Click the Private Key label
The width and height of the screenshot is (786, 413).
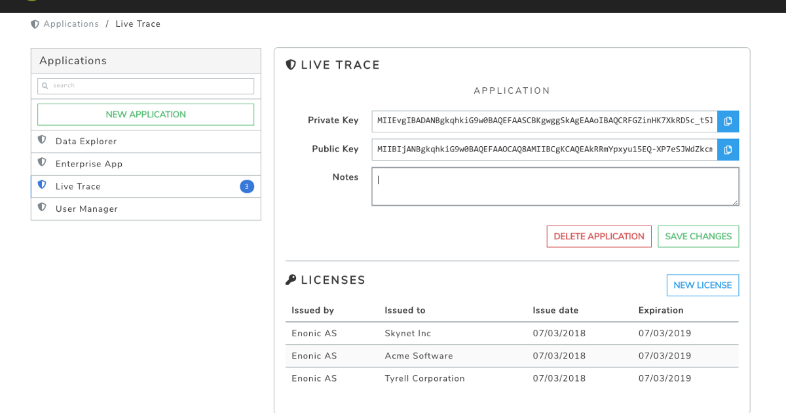pyautogui.click(x=333, y=121)
